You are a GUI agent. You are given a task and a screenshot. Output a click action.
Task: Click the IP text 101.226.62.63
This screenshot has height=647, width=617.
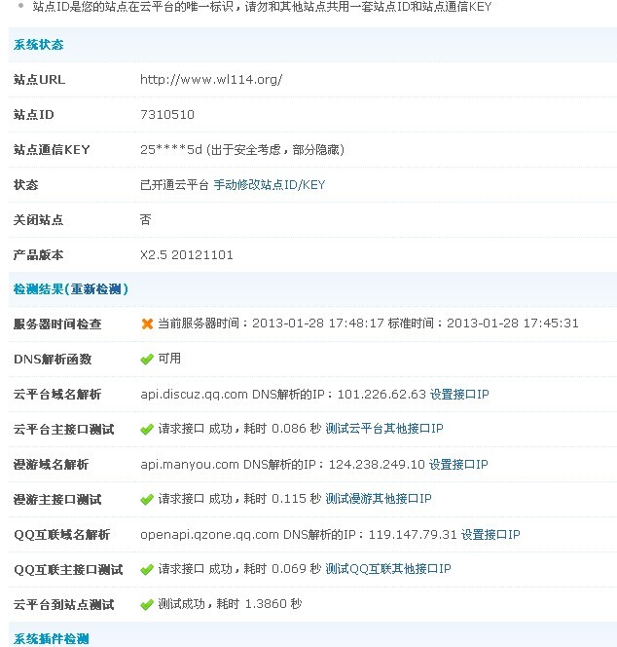pyautogui.click(x=381, y=395)
